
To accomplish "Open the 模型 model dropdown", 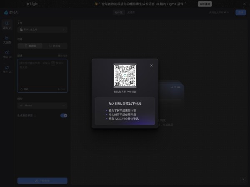I will (42, 106).
